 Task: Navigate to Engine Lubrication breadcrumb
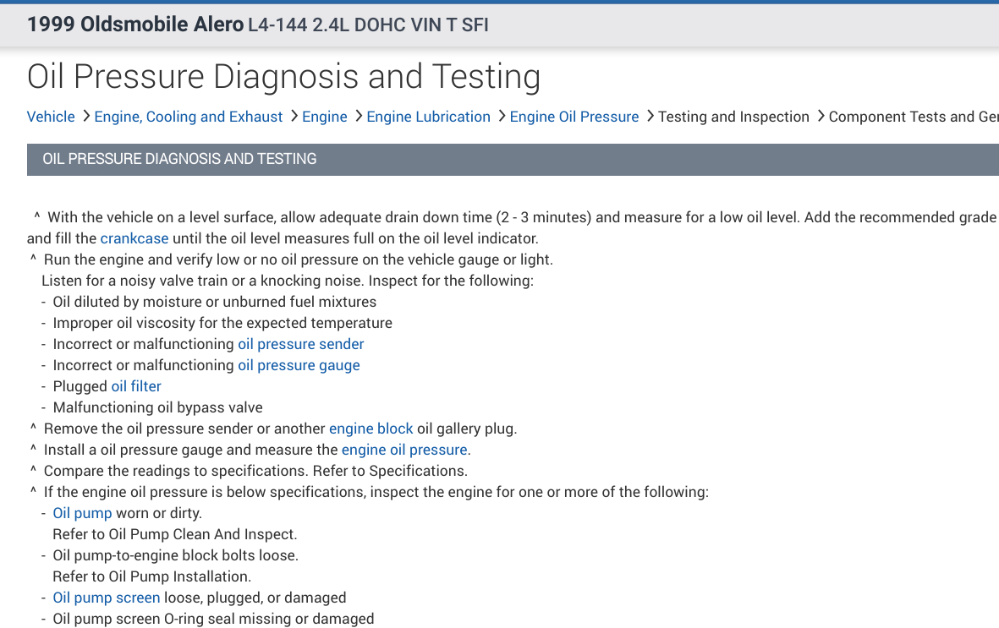[428, 117]
